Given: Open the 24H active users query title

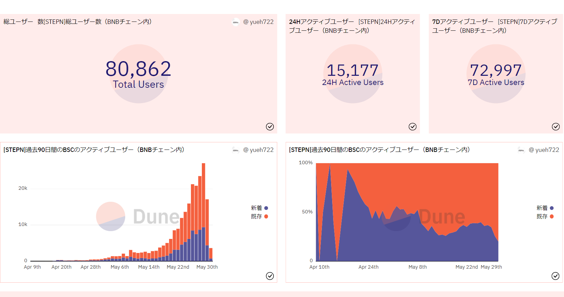Looking at the screenshot, I should pos(352,26).
